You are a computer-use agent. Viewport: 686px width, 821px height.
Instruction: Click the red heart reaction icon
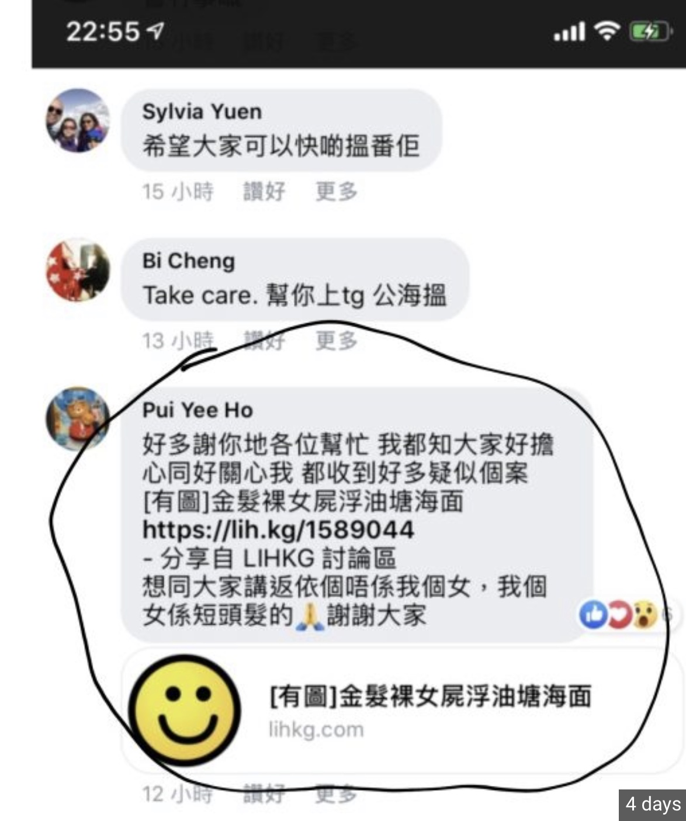(x=619, y=614)
